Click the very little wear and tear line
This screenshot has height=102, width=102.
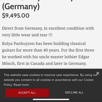point(27,35)
